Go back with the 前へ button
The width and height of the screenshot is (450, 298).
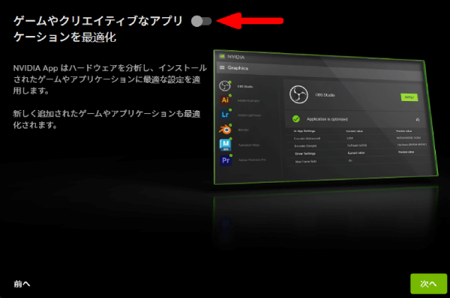[22, 284]
